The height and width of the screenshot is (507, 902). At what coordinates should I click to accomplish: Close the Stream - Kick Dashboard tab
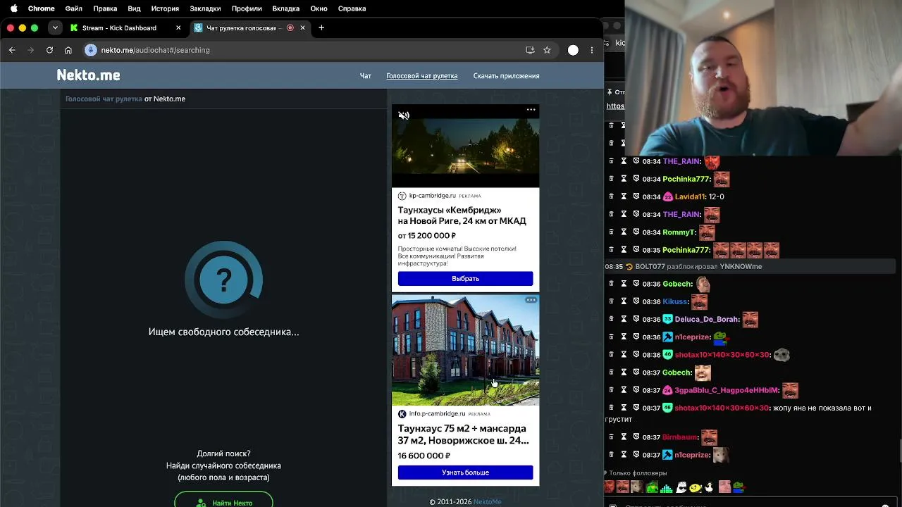pyautogui.click(x=178, y=27)
